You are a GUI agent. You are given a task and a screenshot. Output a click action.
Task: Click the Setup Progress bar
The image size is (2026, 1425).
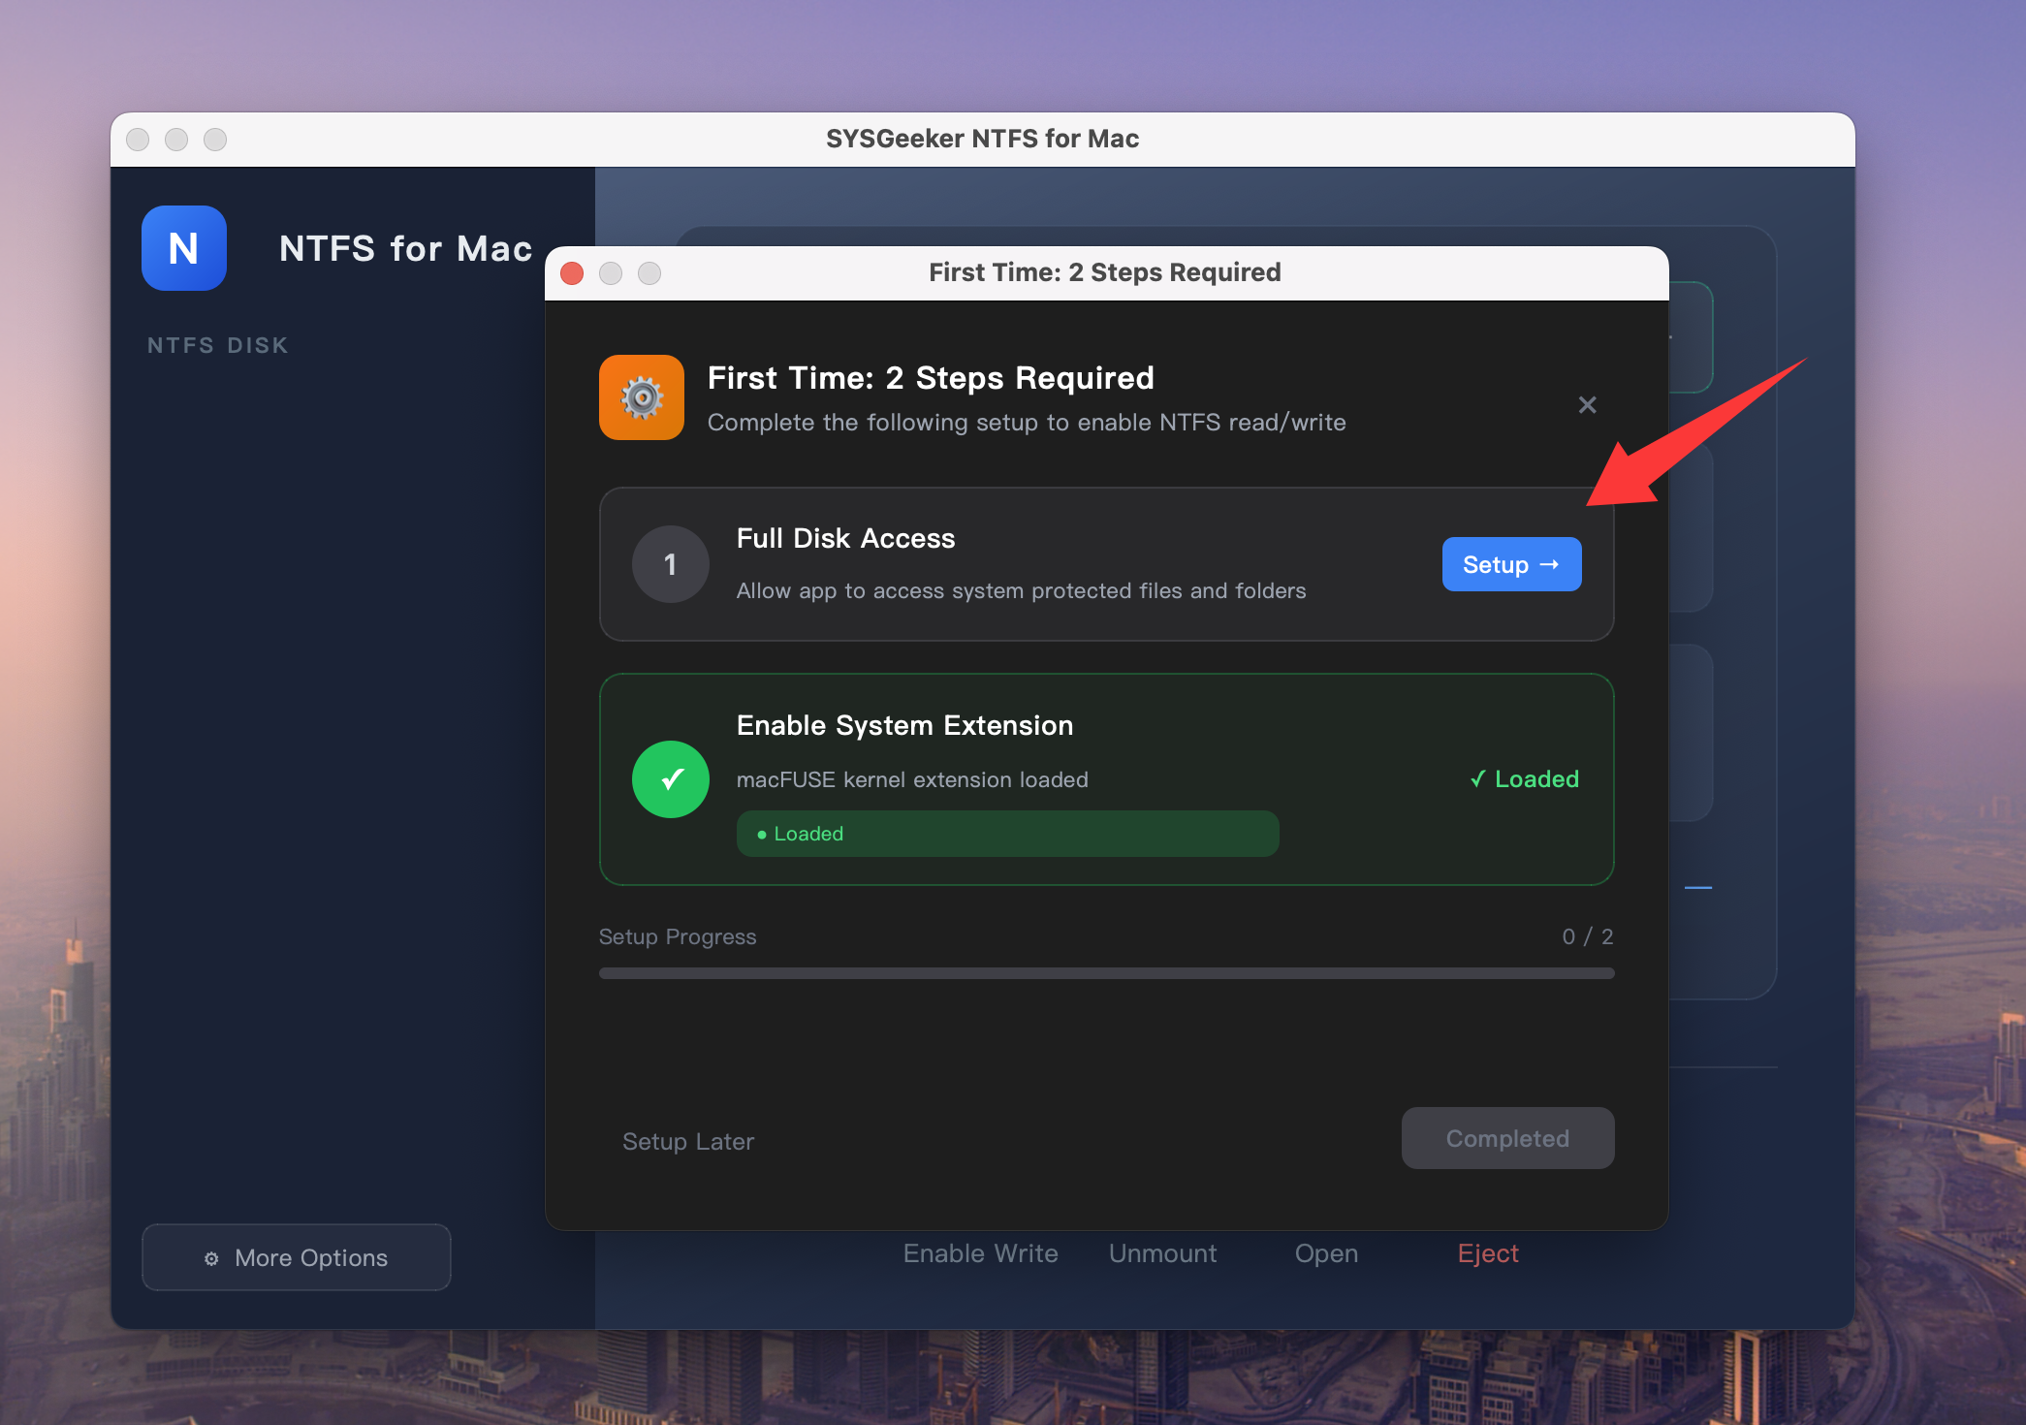[1105, 973]
